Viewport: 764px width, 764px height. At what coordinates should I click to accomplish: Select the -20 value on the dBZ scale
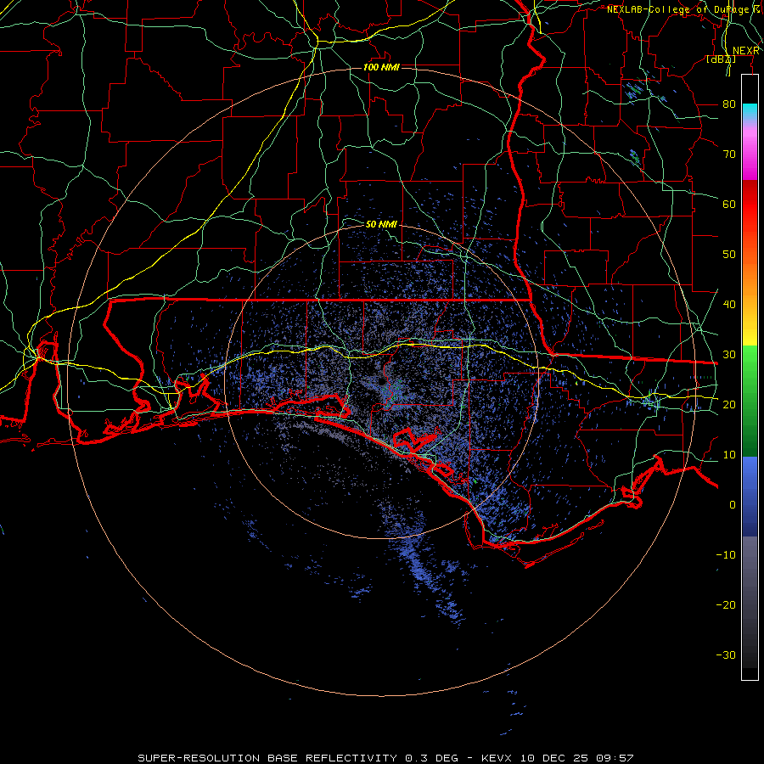(726, 604)
